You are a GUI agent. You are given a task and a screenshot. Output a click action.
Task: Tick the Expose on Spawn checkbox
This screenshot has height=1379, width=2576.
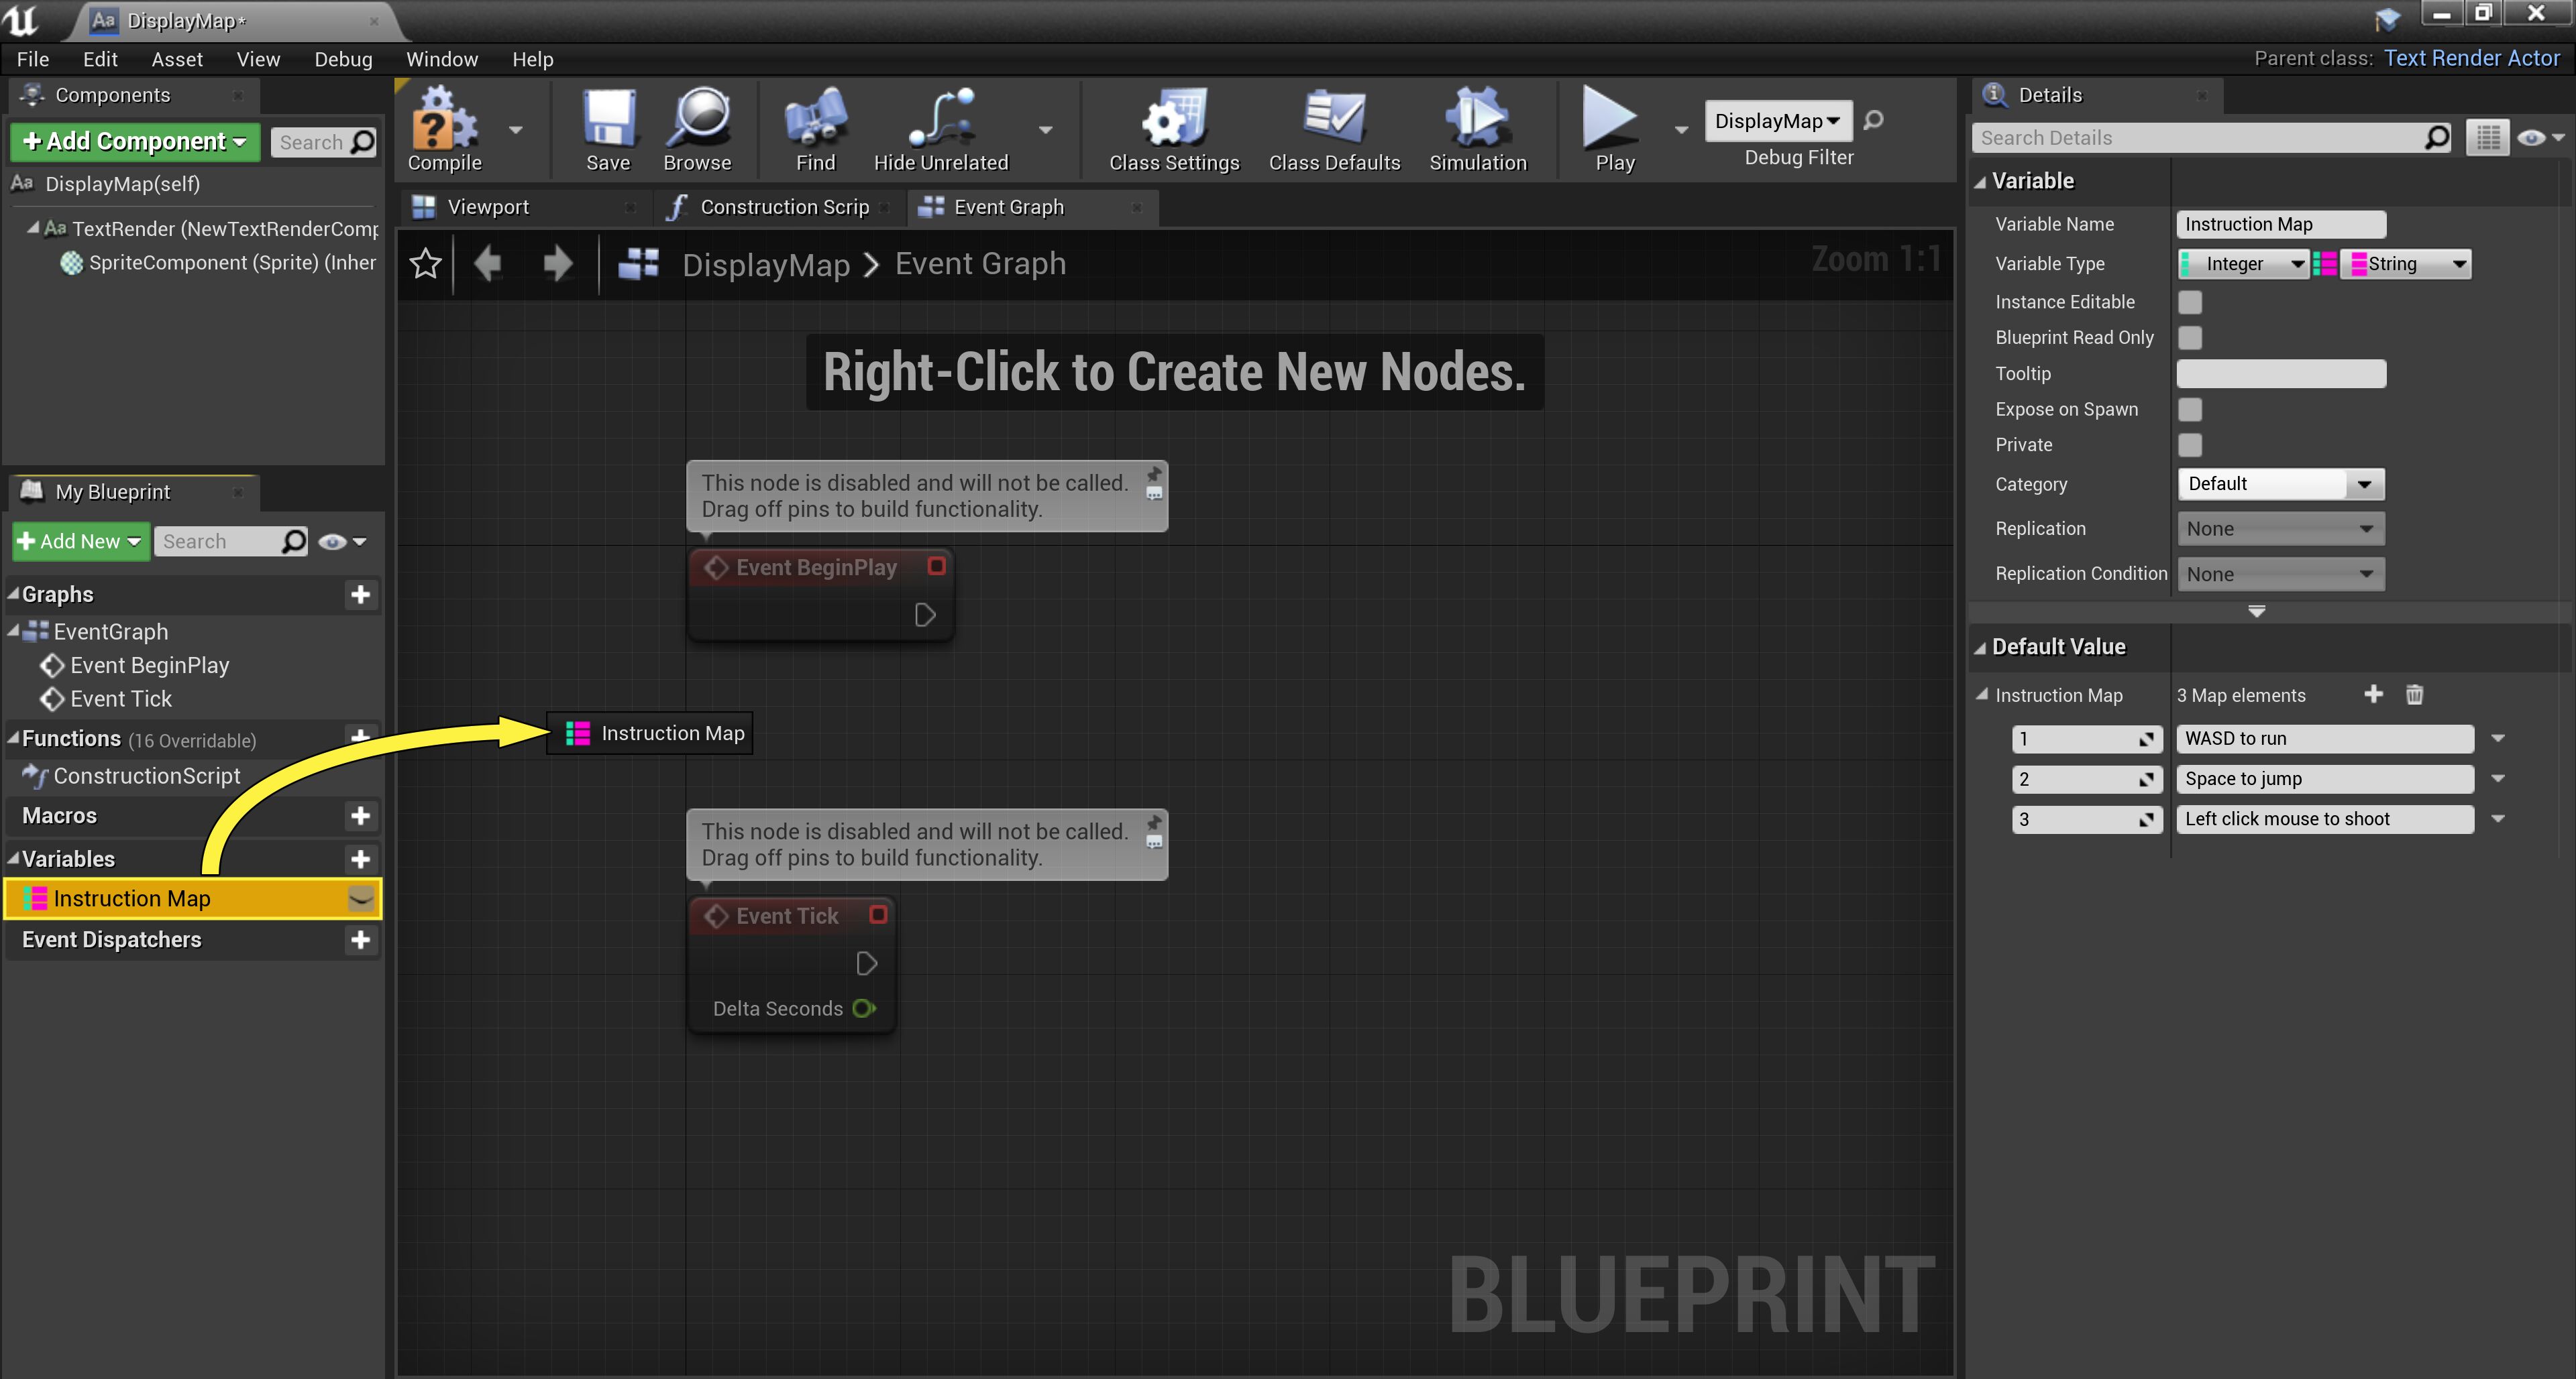coord(2190,410)
